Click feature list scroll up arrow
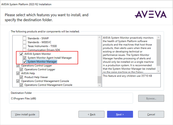173x125 pixels. pos(99,37)
